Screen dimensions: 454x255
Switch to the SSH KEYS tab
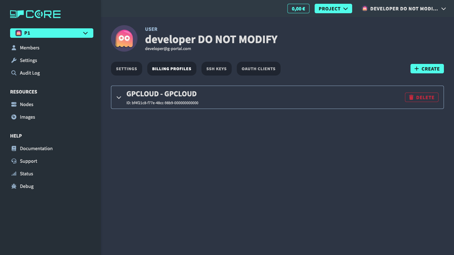tap(216, 69)
